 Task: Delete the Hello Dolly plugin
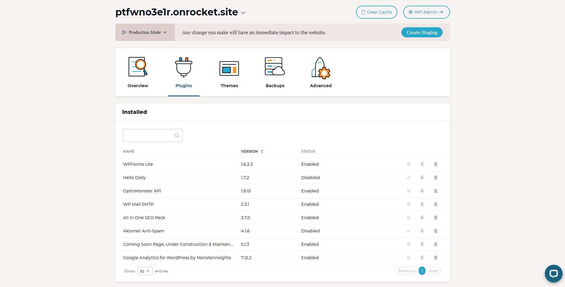tap(436, 178)
